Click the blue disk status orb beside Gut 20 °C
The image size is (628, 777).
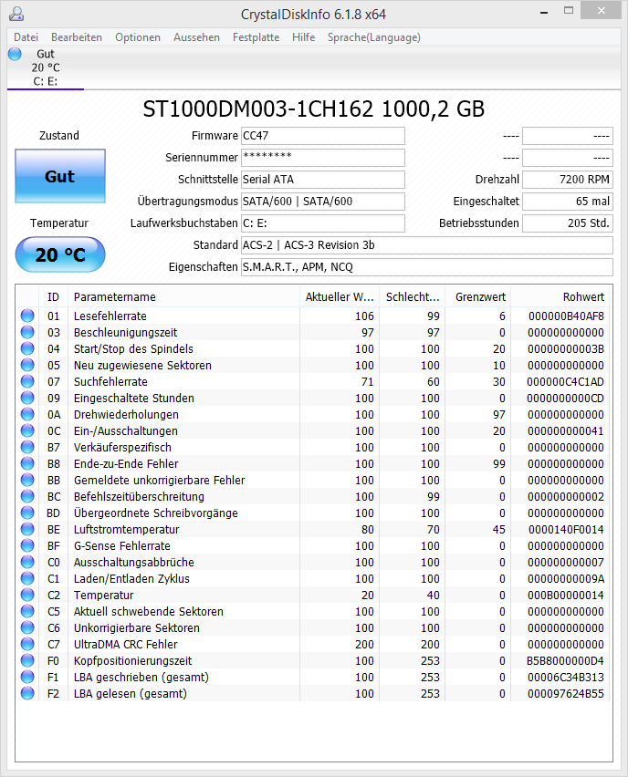[15, 54]
